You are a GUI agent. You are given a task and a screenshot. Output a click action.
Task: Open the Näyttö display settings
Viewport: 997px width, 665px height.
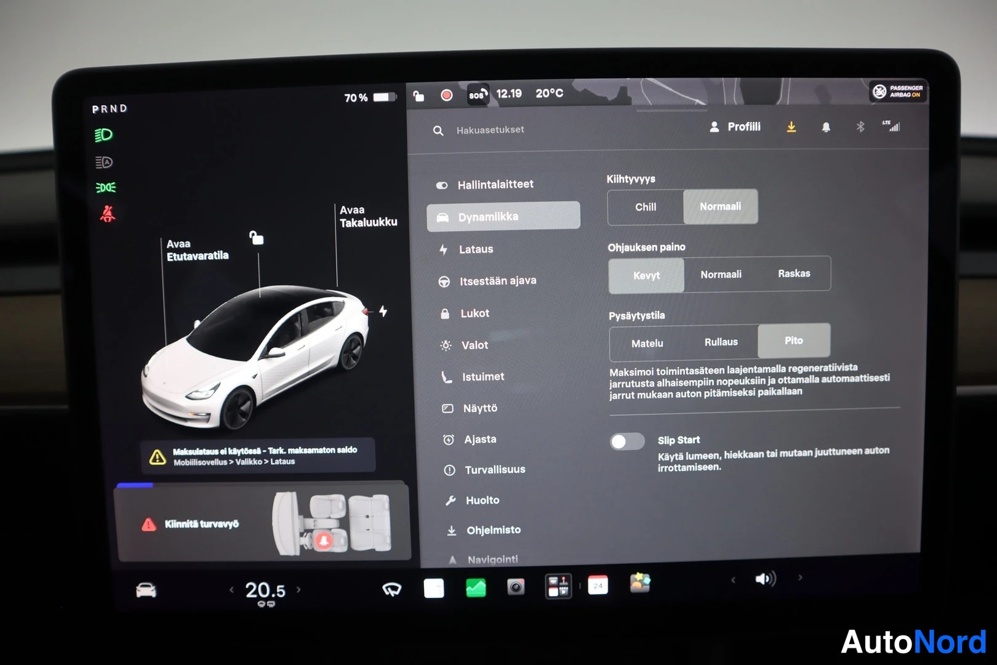click(x=470, y=408)
